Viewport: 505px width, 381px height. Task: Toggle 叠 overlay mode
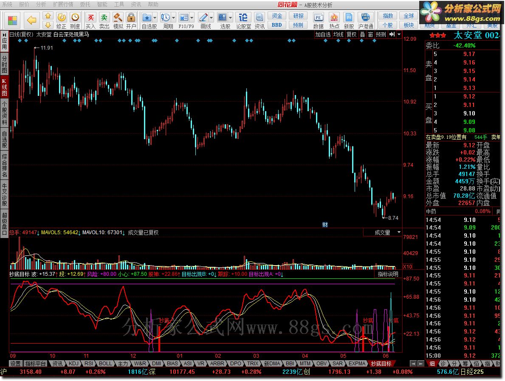click(362, 34)
